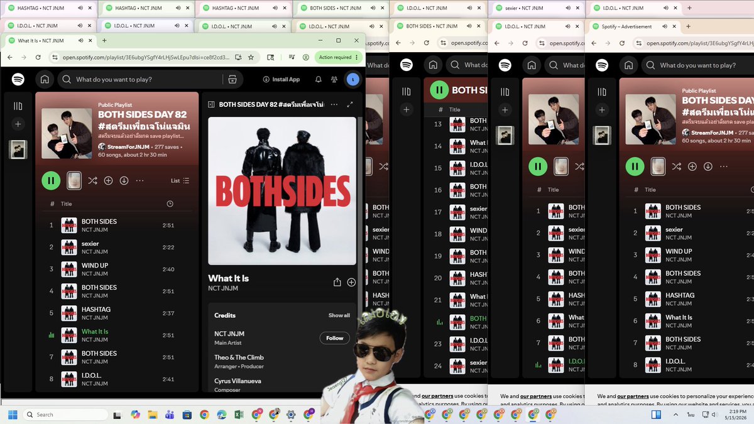Download playlist in the Spotify – Advertisement window

coord(708,166)
